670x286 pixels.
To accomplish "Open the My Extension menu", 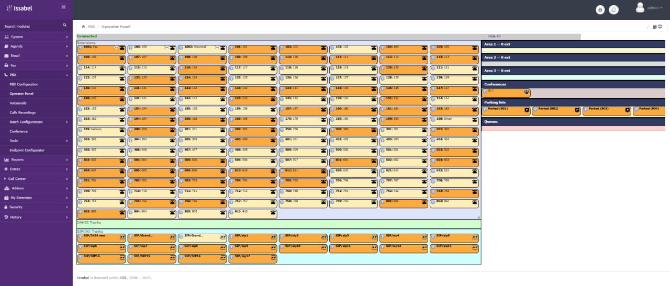I will coord(36,198).
